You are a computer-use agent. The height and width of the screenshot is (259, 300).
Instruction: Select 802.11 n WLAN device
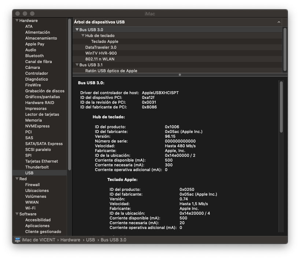click(x=100, y=59)
